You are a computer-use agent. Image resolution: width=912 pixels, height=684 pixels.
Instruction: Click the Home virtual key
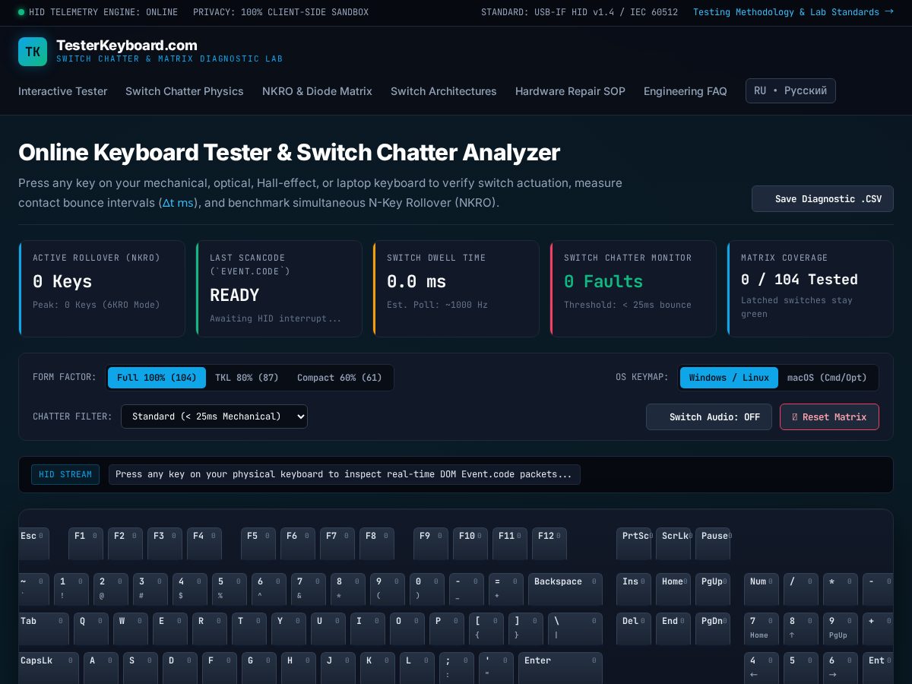coord(673,590)
